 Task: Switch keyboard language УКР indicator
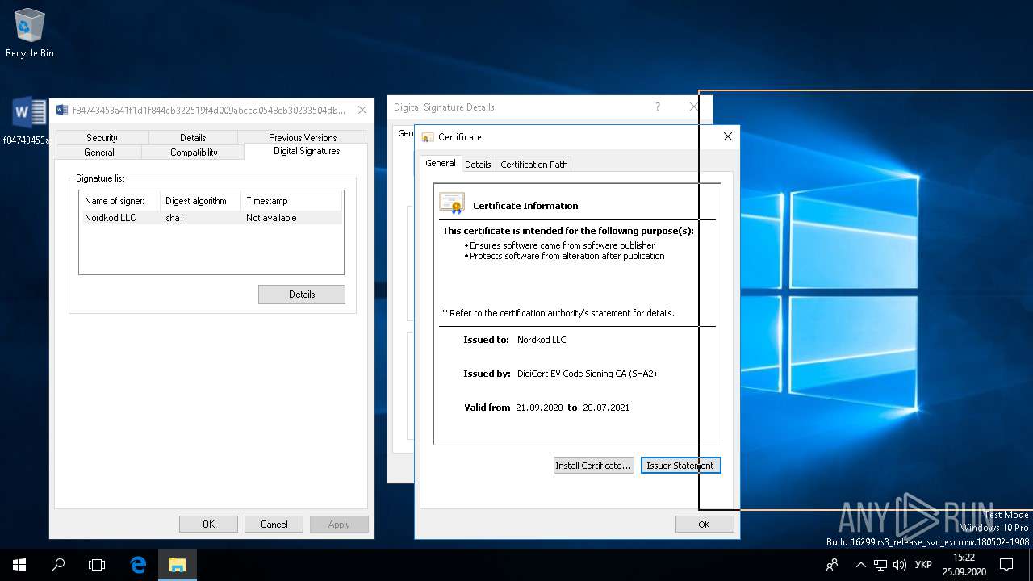point(924,565)
